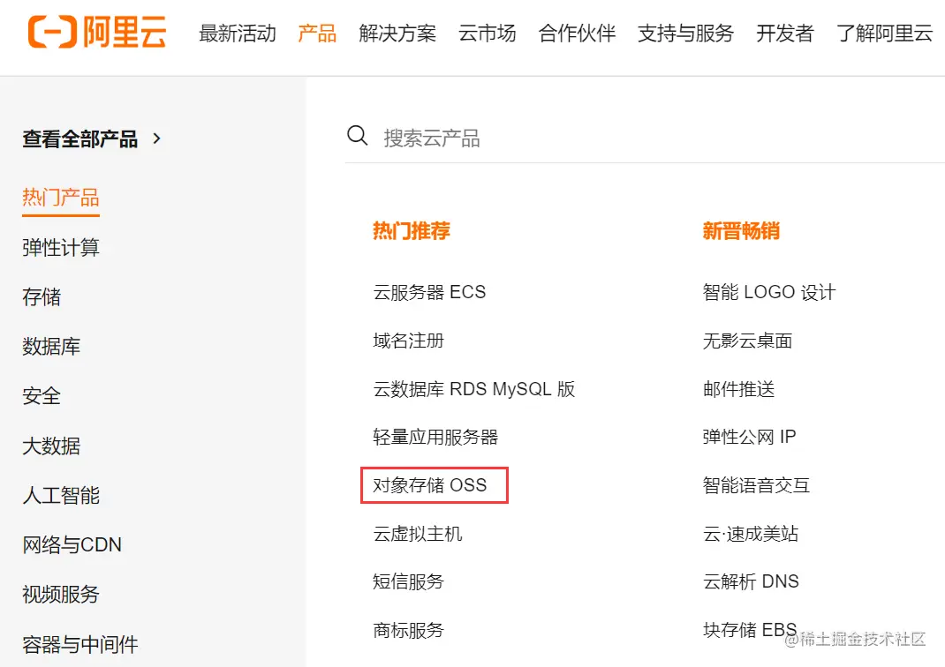Click the 新晋畅销 column heading
Viewport: 945px width, 667px height.
point(741,230)
